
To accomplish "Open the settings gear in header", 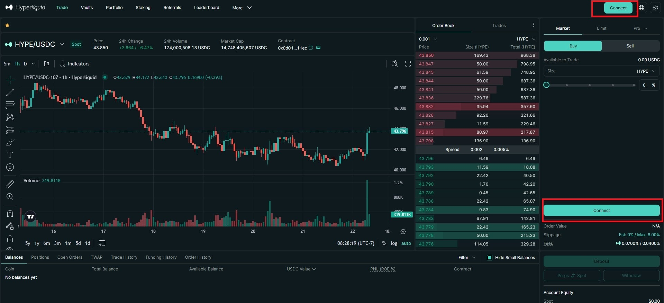I will [x=655, y=8].
